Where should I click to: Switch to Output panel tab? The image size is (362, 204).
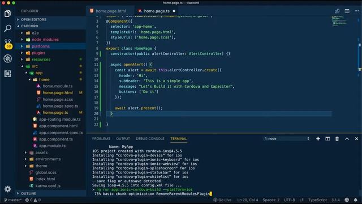coord(123,138)
